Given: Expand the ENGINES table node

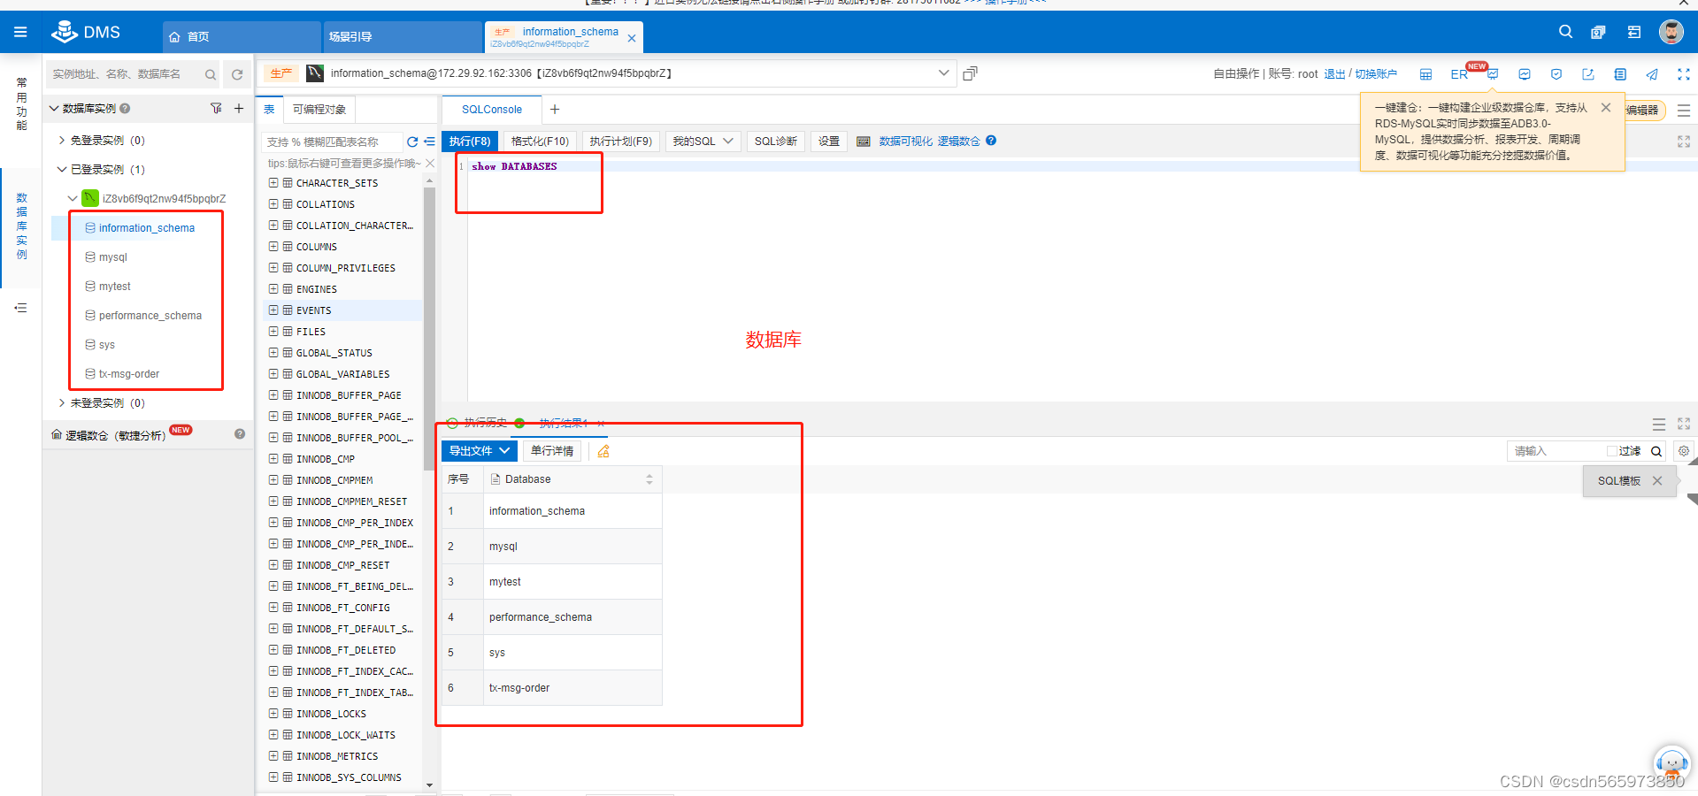Looking at the screenshot, I should click(x=273, y=289).
